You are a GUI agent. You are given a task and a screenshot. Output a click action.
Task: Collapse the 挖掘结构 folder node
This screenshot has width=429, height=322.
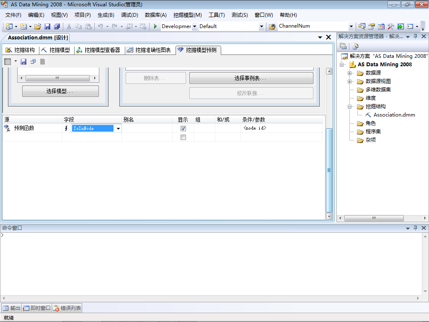click(349, 107)
